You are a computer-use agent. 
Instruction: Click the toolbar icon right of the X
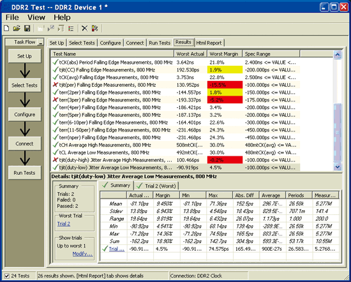coord(95,29)
